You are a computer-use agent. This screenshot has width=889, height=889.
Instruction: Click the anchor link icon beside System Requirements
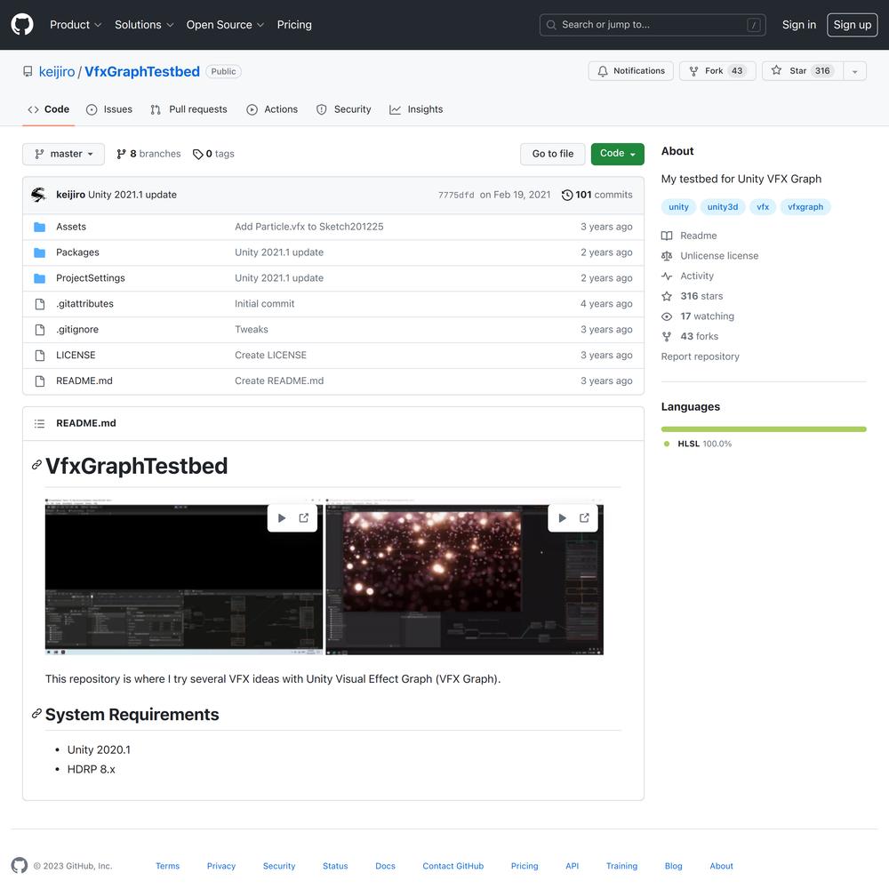(36, 714)
